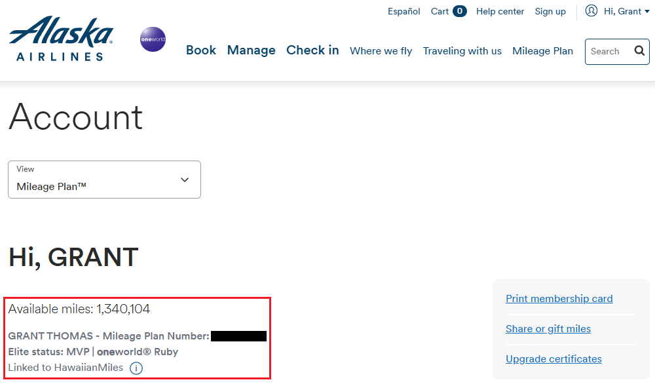Click Print membership card link
Viewport: 655px width, 384px height.
coord(559,299)
